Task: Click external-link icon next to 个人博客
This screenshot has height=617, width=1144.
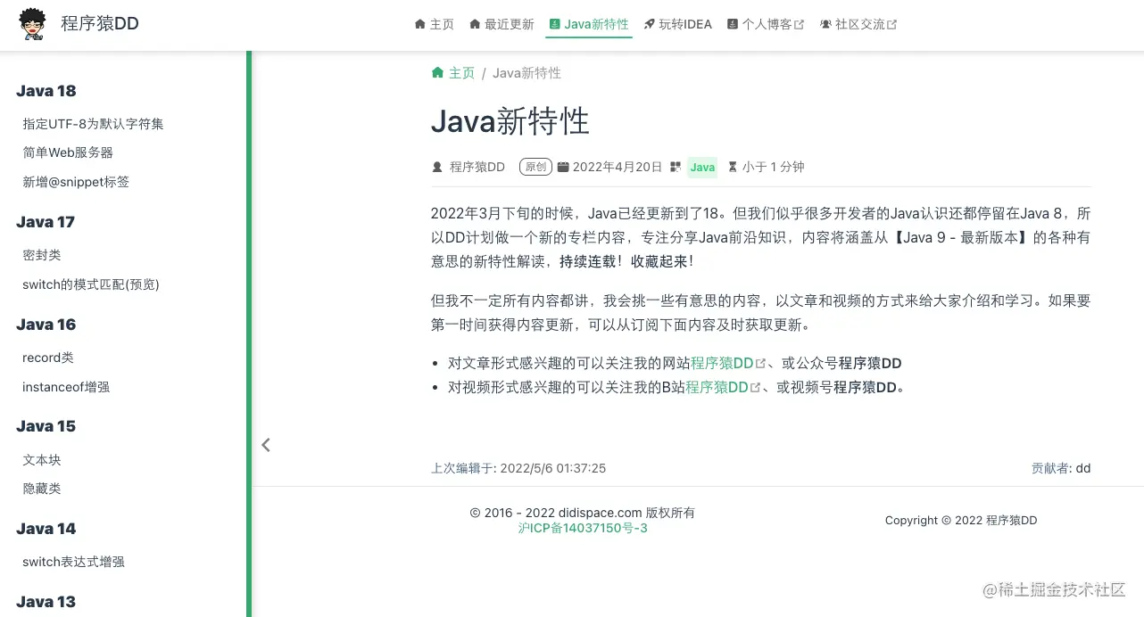Action: click(800, 23)
